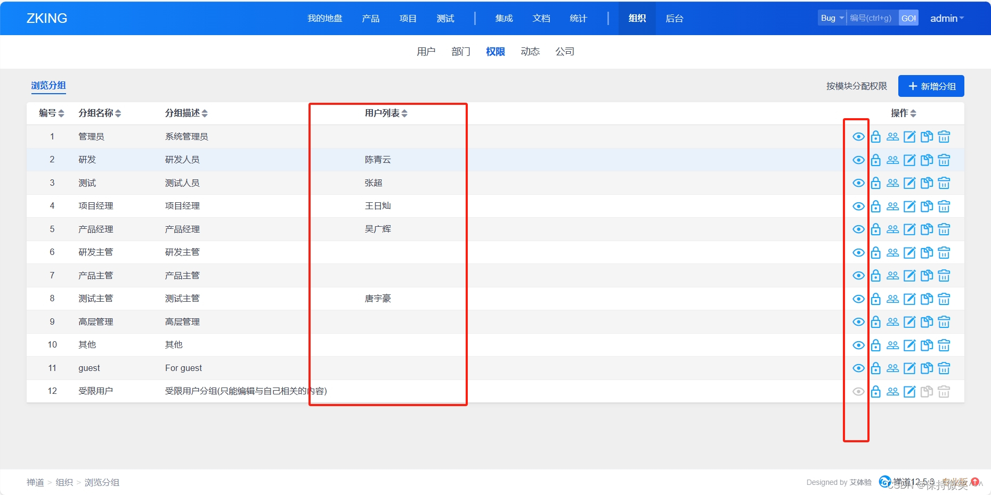Open permissions lock icon for 测试 row
991x495 pixels.
pyautogui.click(x=875, y=183)
